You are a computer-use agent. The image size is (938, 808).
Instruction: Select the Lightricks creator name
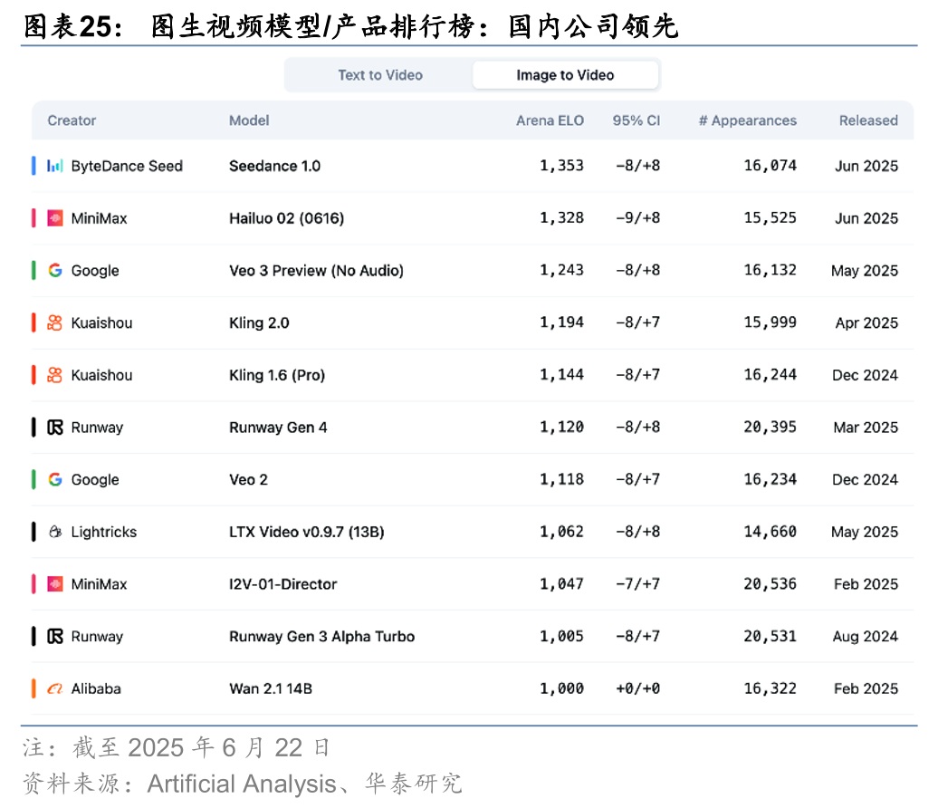coord(104,532)
